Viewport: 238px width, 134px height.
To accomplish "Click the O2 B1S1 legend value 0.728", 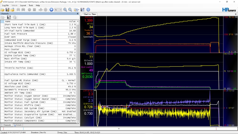I will [x=88, y=107].
